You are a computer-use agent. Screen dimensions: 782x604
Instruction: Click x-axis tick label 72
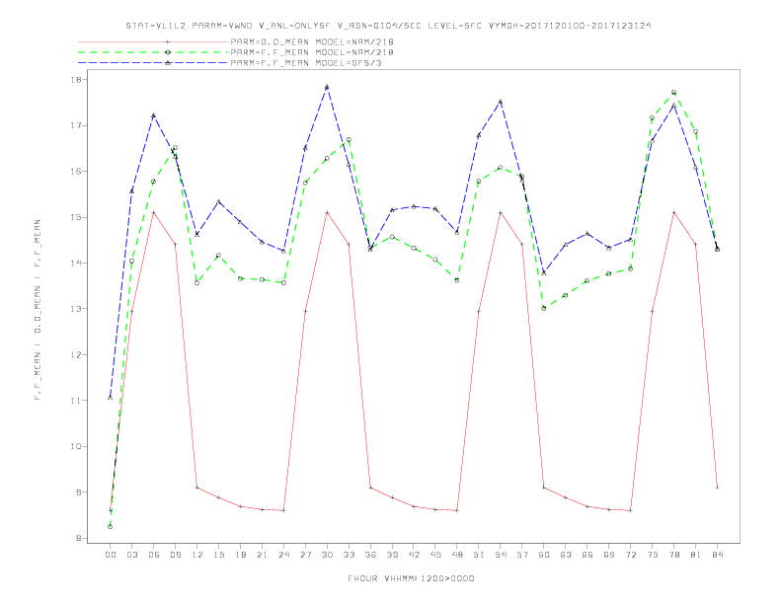pyautogui.click(x=630, y=555)
